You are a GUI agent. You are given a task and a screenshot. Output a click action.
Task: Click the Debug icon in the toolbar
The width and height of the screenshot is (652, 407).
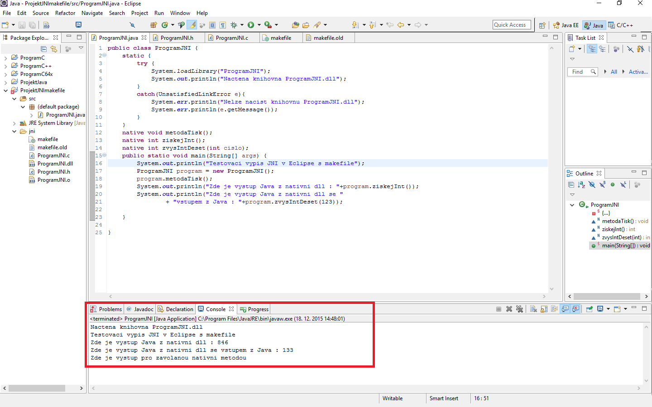235,25
